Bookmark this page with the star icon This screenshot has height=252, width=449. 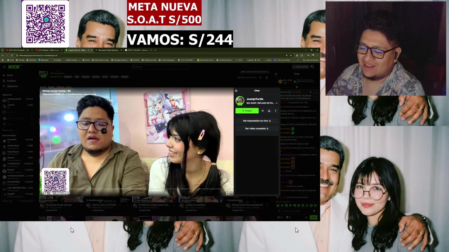pos(291,55)
